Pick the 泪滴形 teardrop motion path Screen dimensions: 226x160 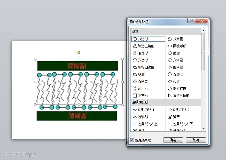coord(143,53)
